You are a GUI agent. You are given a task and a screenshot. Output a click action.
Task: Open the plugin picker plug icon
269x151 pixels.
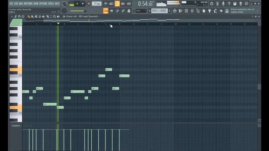(x=210, y=11)
